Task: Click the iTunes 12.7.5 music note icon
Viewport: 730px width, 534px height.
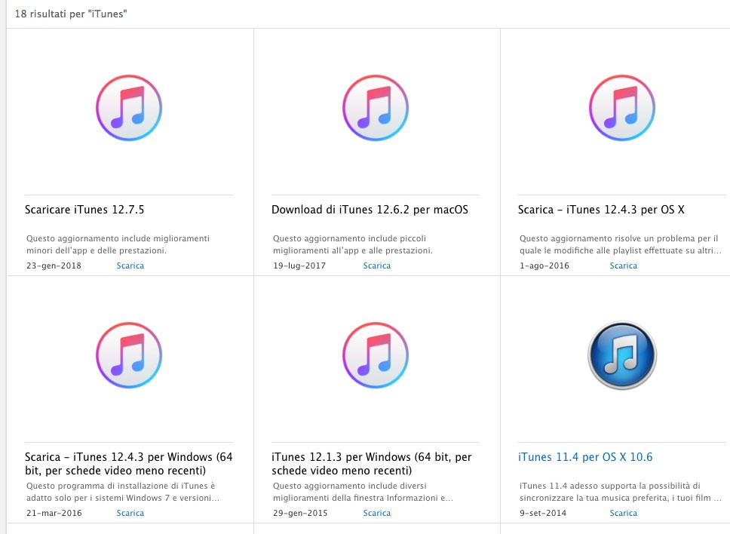Action: coord(129,108)
